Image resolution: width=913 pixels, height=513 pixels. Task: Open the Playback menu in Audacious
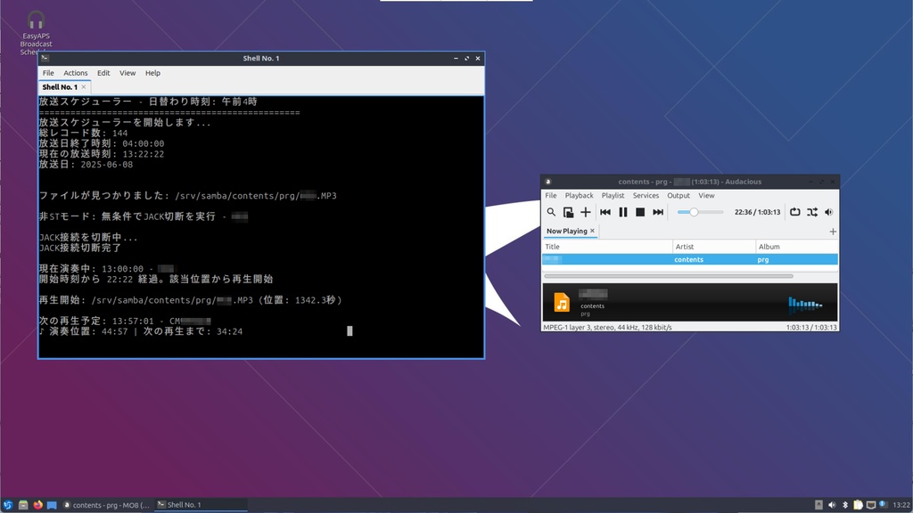pyautogui.click(x=579, y=195)
